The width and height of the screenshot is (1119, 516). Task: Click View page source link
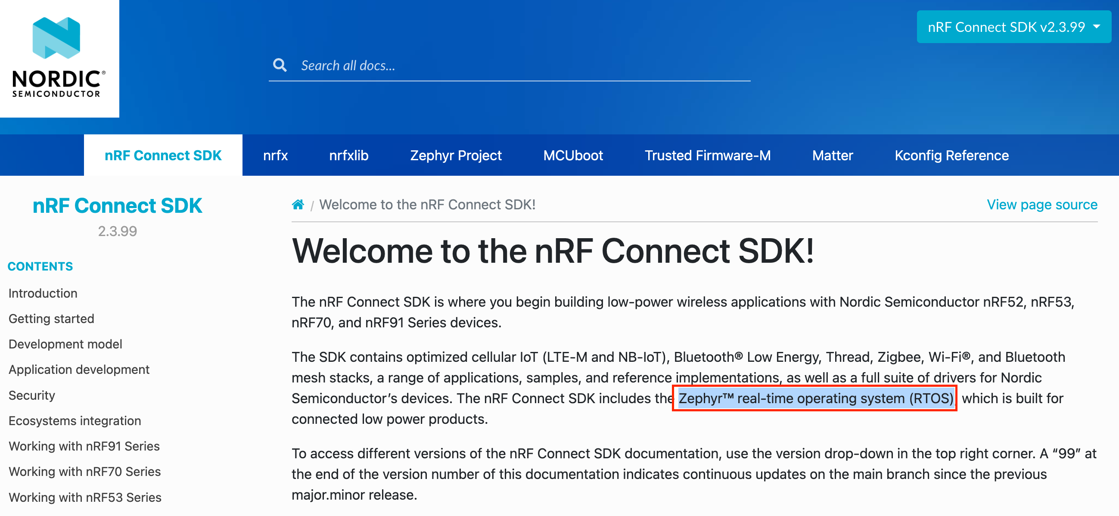[1041, 205]
